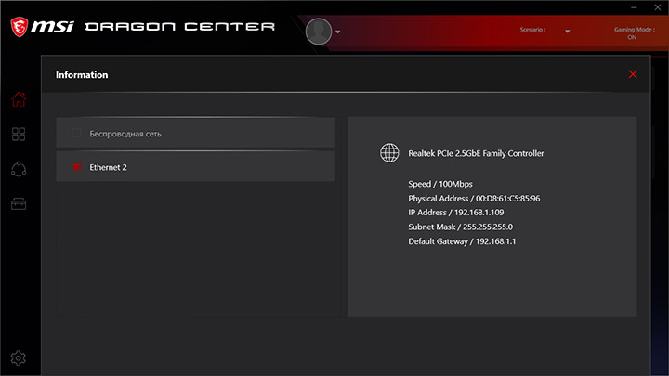Viewport: 669px width, 376px height.
Task: Click Realtek PCIe 2.5GbE Family Controller text
Action: (476, 153)
